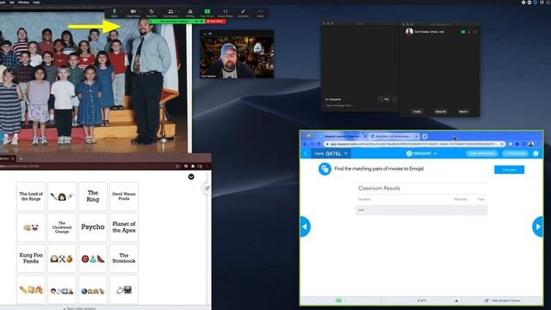Flip 'The Ring' card
This screenshot has height=310, width=551.
[93, 196]
